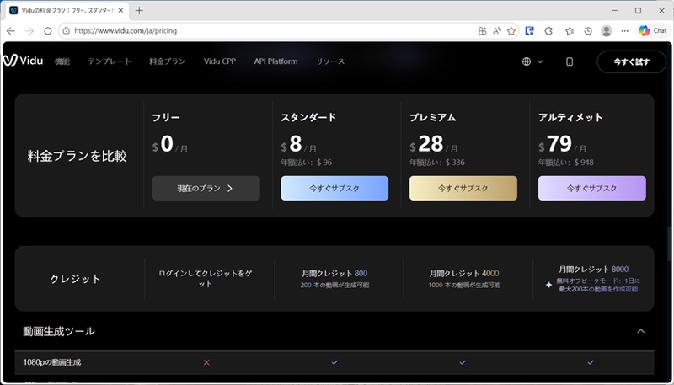The image size is (674, 385).
Task: Subscribe to the Ultimate plan
Action: 592,188
